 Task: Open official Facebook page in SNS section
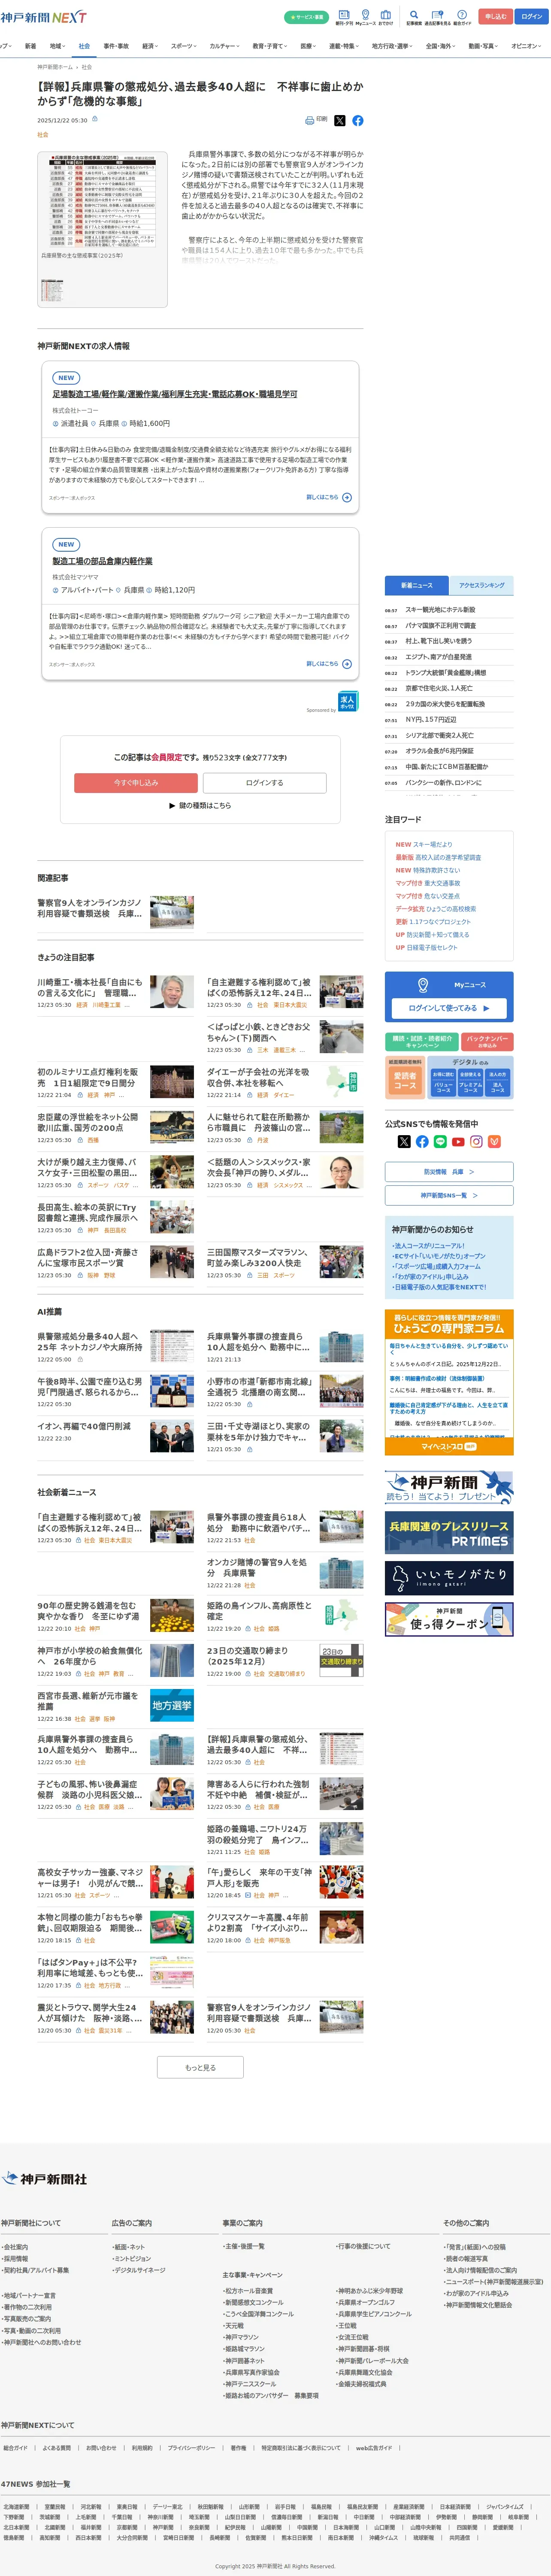tap(422, 1141)
